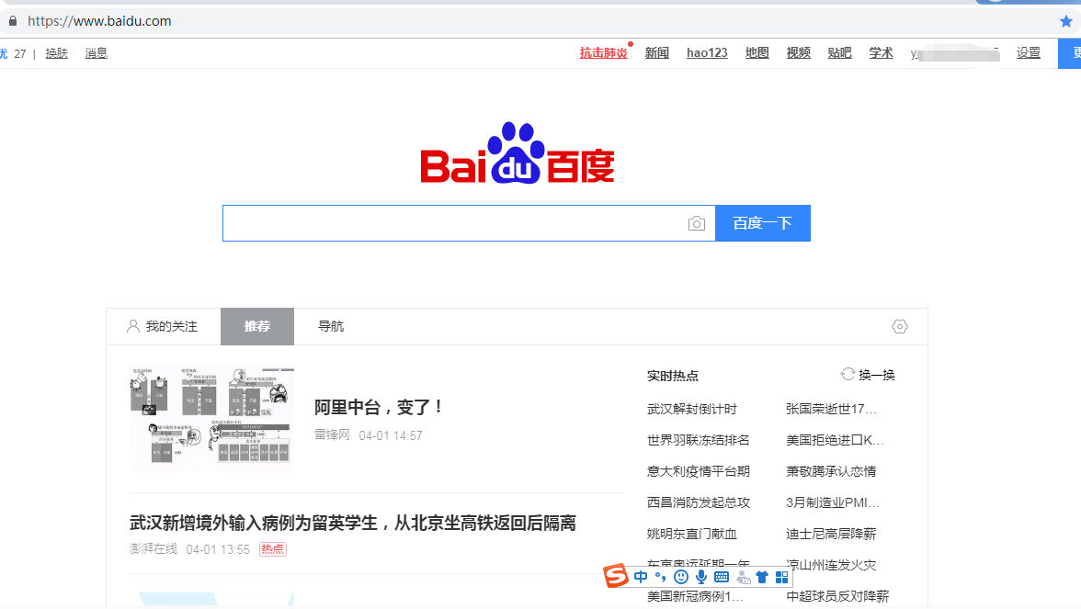Viewport: 1081px width, 609px height.
Task: Click the Sogou user account icon
Action: (x=743, y=577)
